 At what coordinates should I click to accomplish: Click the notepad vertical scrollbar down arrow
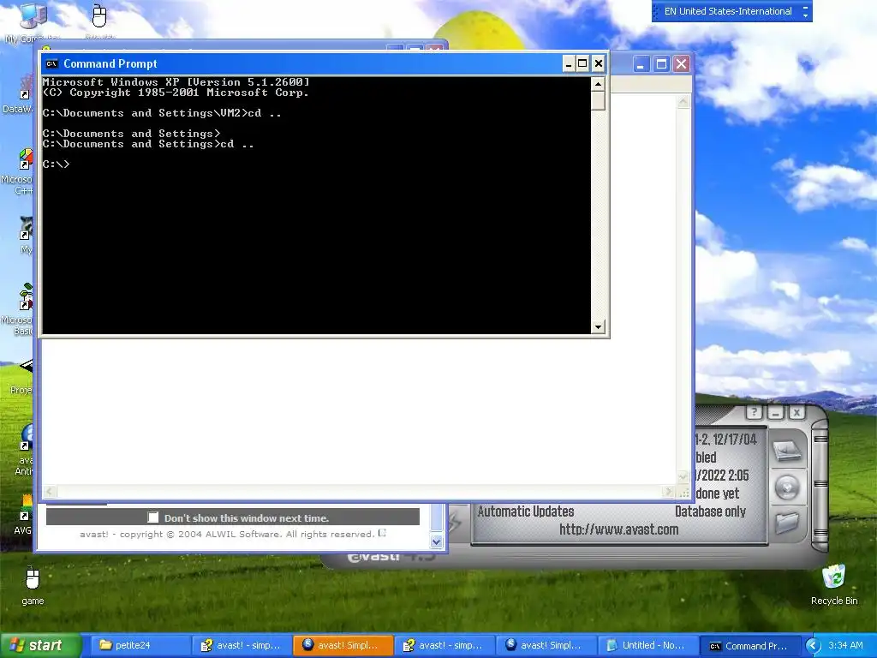coord(683,477)
